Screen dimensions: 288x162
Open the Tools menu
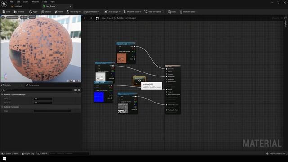pos(45,2)
